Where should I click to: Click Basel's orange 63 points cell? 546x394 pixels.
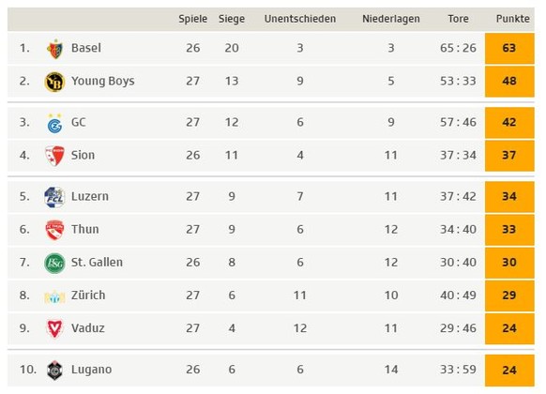point(509,49)
